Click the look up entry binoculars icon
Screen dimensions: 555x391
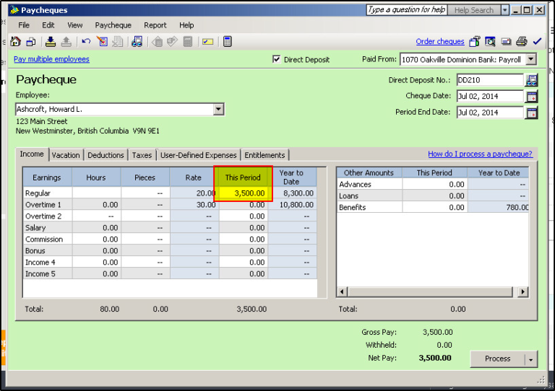point(137,42)
